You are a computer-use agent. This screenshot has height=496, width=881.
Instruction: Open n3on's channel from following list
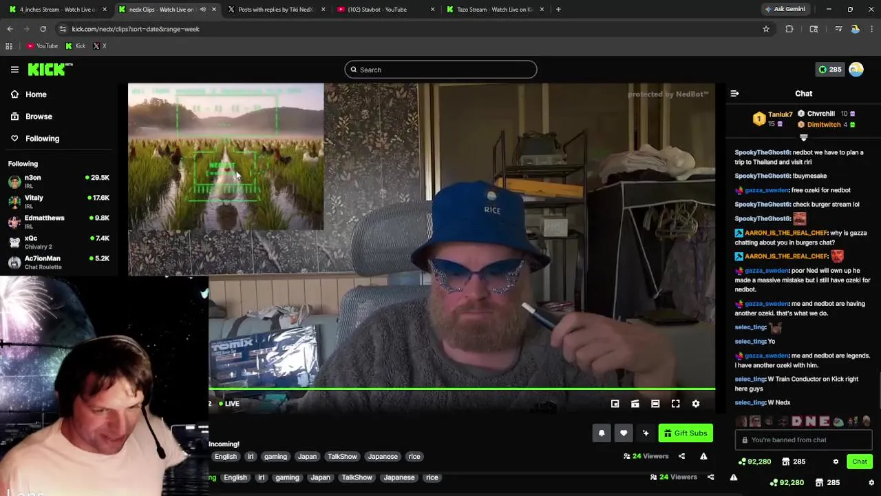(59, 181)
